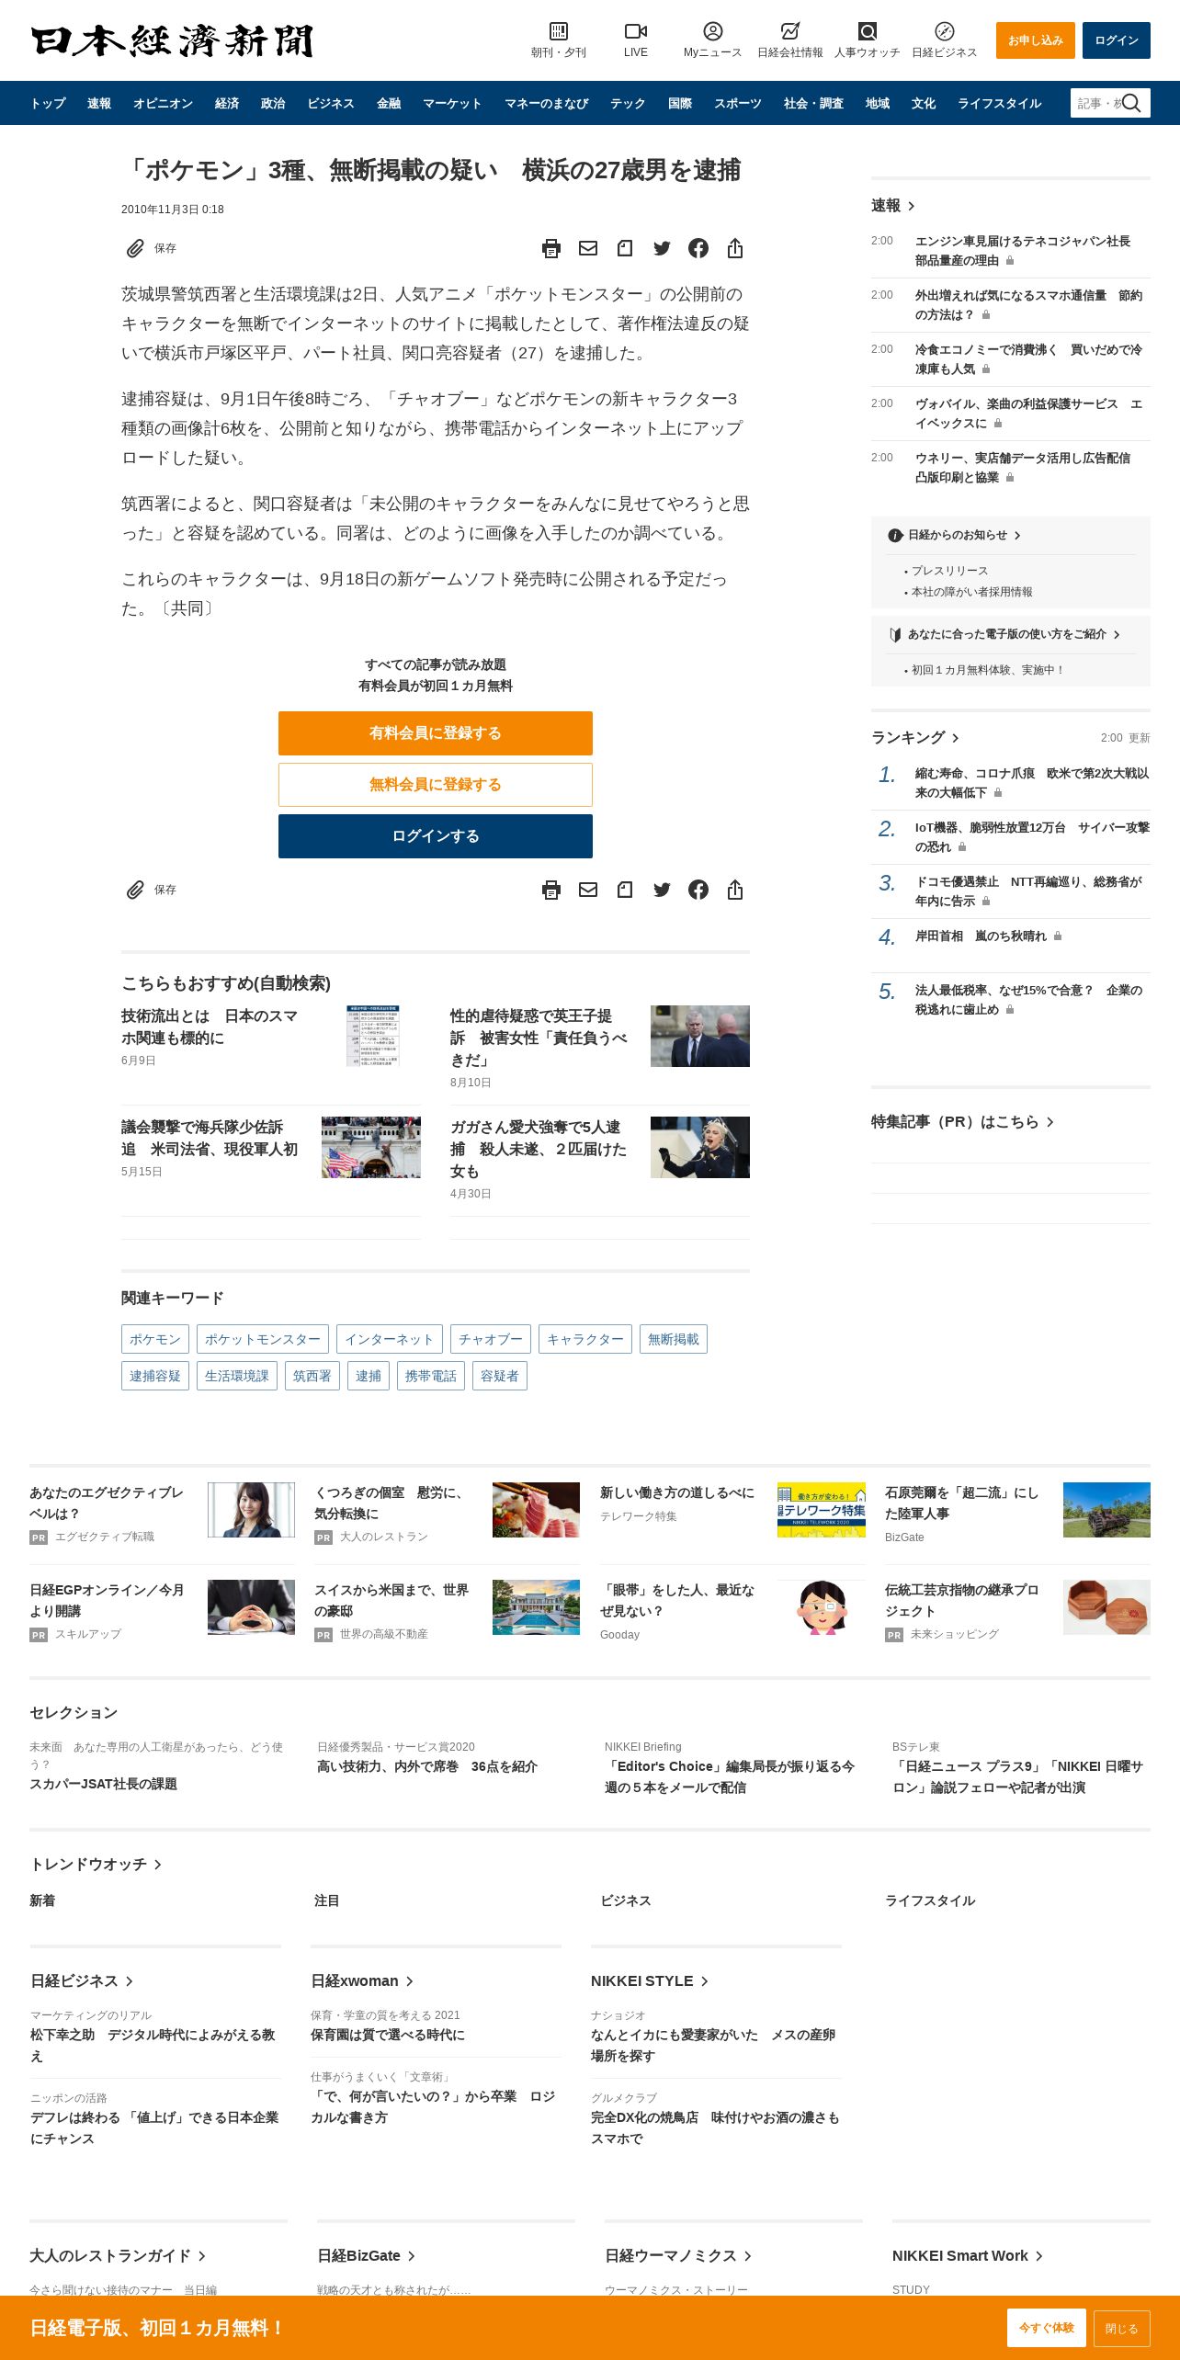1180x2360 pixels.
Task: Expand 特集記事（PR）はこちら
Action: 962,1121
